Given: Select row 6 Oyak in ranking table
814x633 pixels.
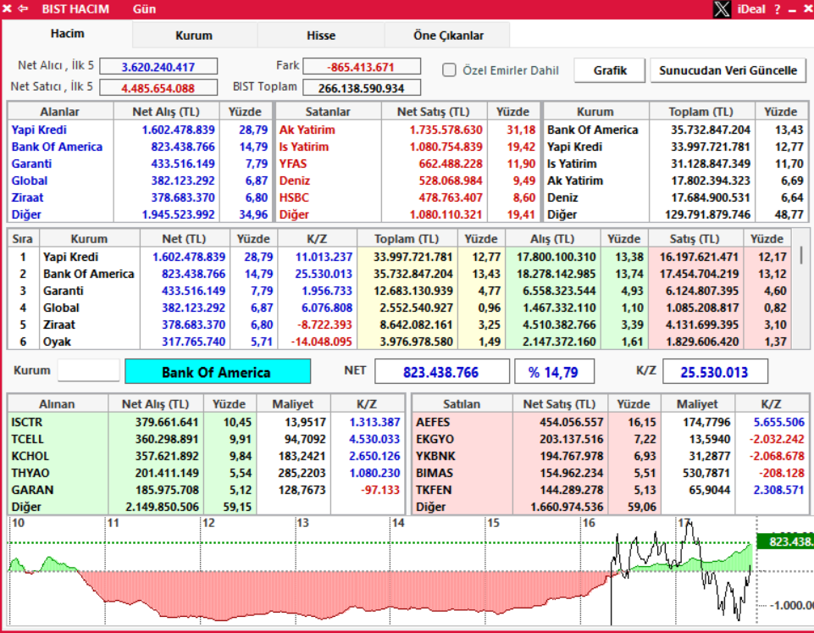Looking at the screenshot, I should click(x=399, y=341).
